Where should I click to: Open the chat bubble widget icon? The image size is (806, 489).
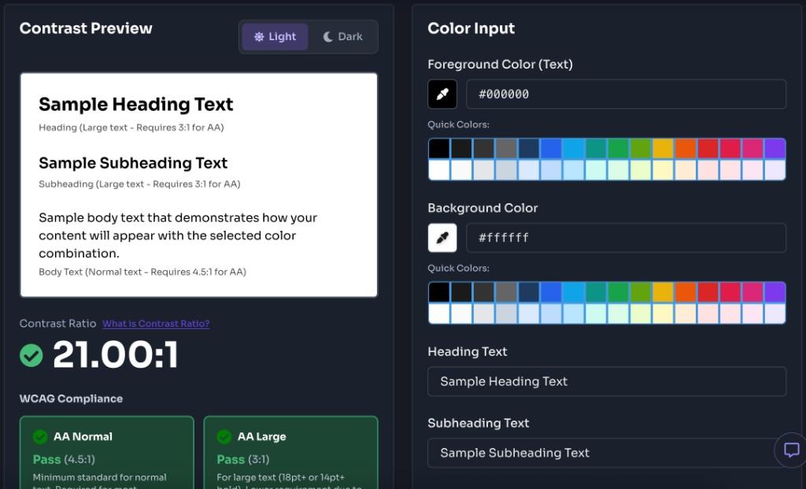coord(791,450)
